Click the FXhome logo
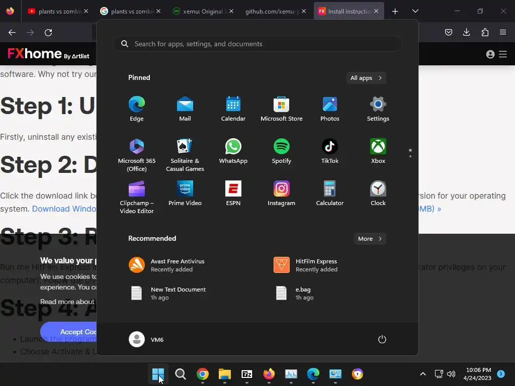The height and width of the screenshot is (386, 515). tap(48, 54)
